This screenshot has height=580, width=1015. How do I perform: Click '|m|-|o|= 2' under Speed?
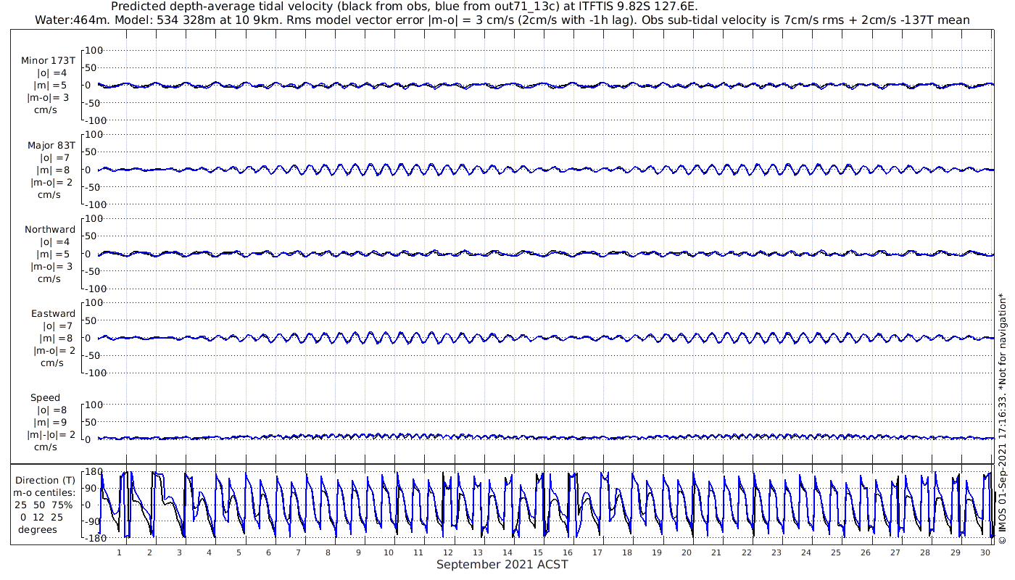[51, 435]
